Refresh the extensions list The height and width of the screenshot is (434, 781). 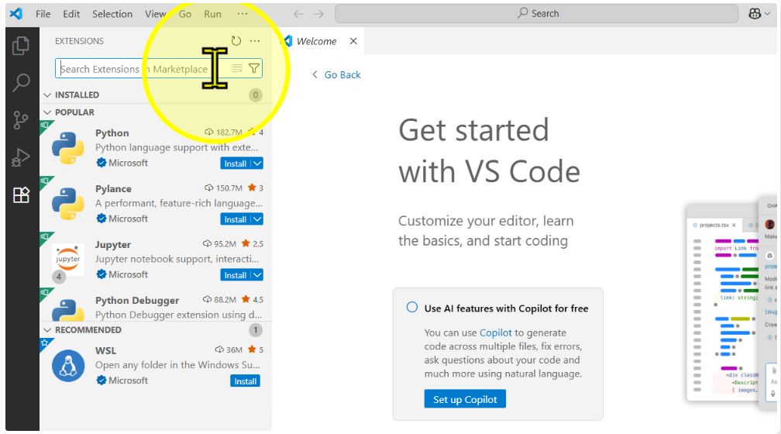[236, 41]
